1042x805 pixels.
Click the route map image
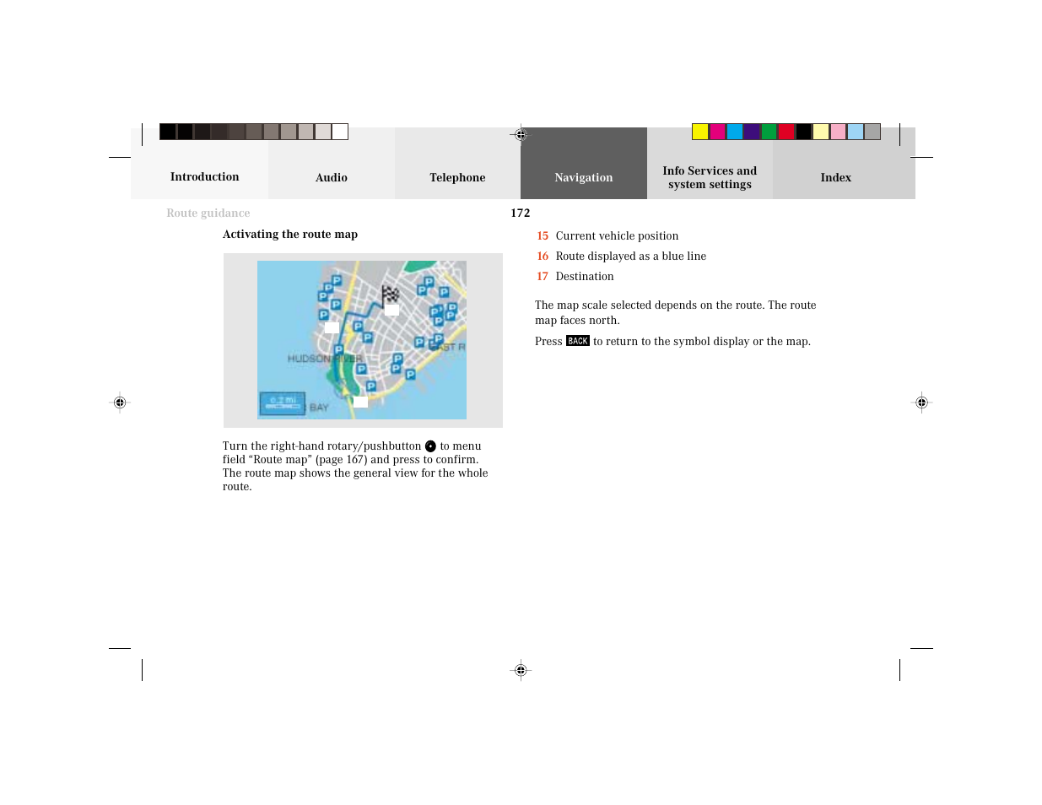362,340
